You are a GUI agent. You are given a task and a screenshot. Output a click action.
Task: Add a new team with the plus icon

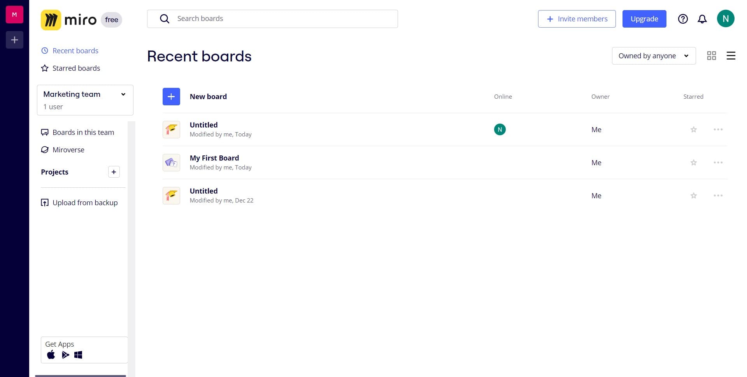point(14,40)
